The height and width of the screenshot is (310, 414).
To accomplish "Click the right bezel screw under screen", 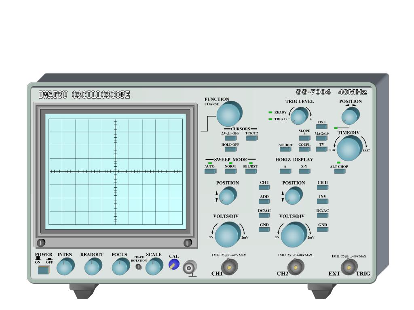I will coord(188,243).
